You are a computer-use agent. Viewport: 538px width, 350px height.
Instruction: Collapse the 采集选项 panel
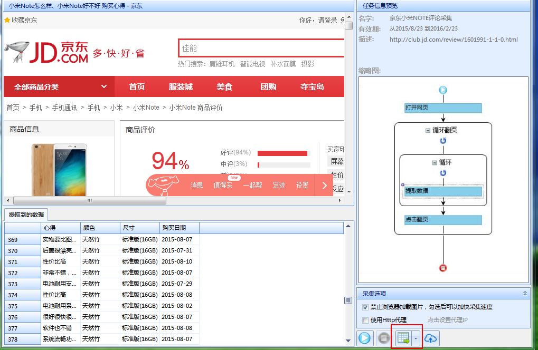(525, 294)
